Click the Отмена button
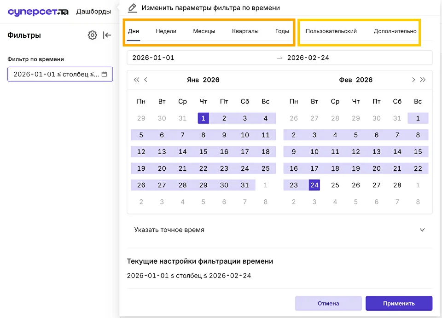 point(328,303)
